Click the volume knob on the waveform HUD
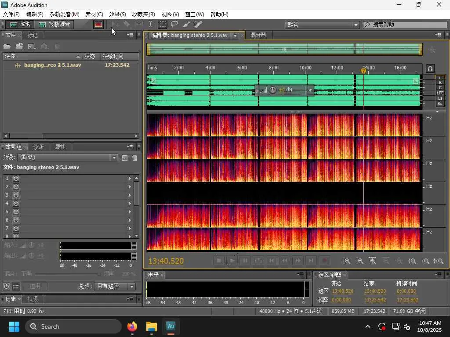450x337 pixels. click(x=272, y=90)
